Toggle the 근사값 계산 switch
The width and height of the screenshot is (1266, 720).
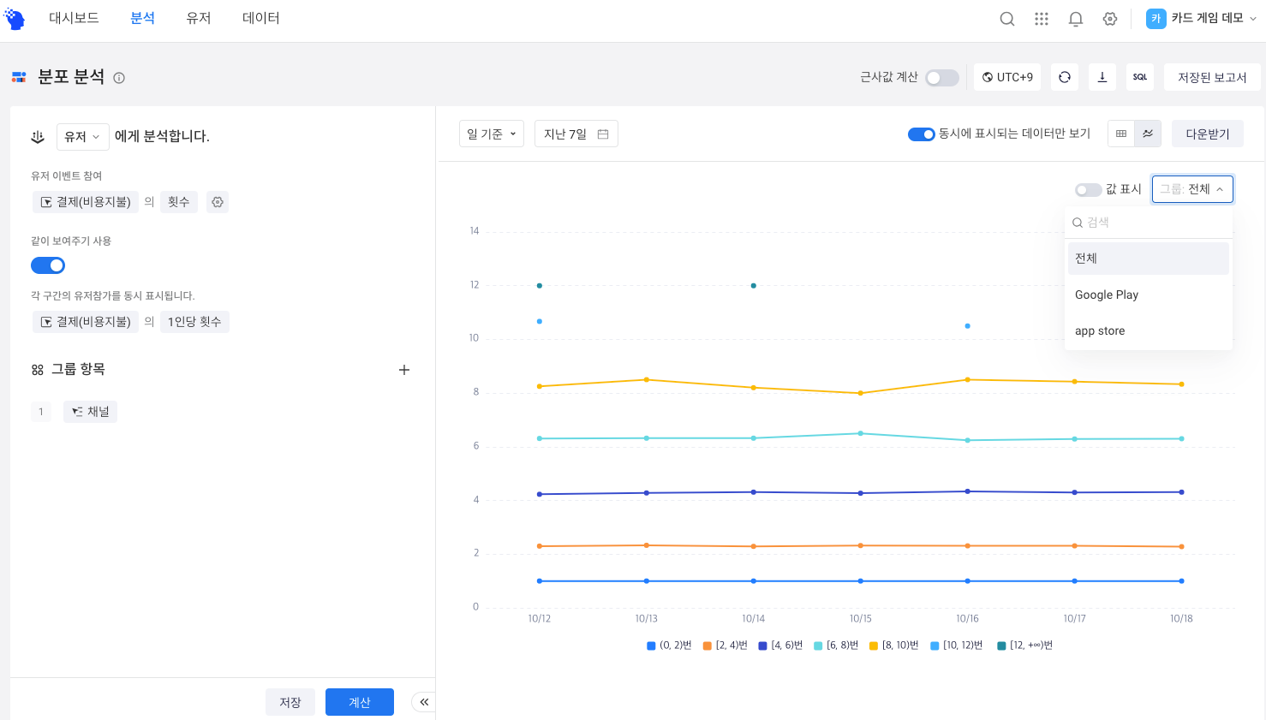[941, 78]
